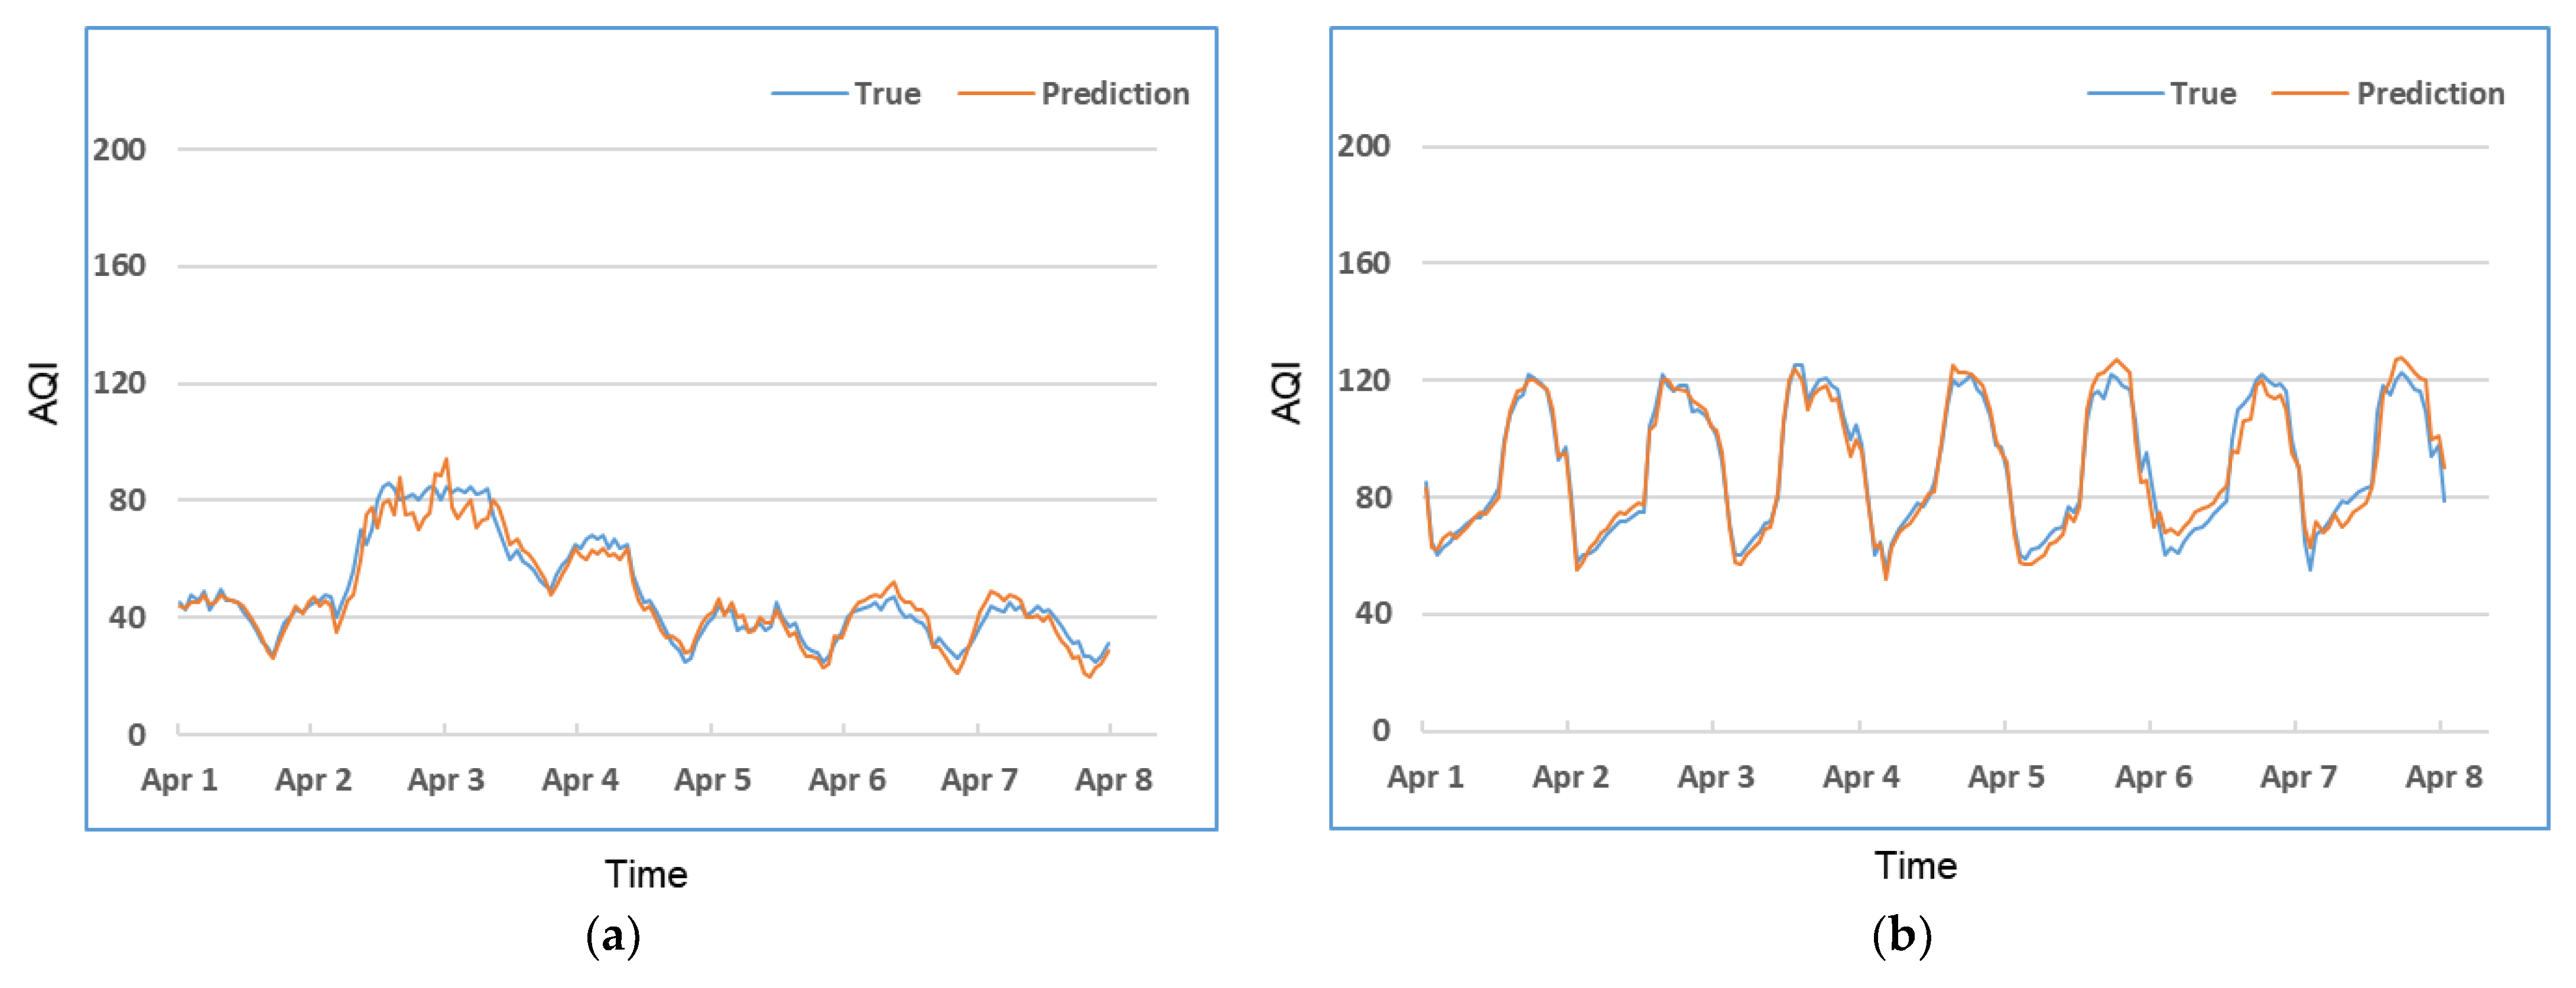Click the Time axis title under chart (b)

coord(1915,866)
